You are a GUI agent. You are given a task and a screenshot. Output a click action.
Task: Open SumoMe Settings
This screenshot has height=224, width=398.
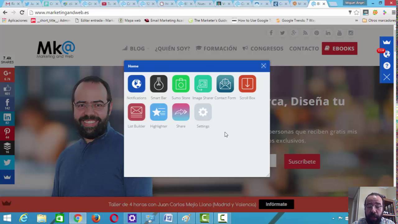[203, 112]
